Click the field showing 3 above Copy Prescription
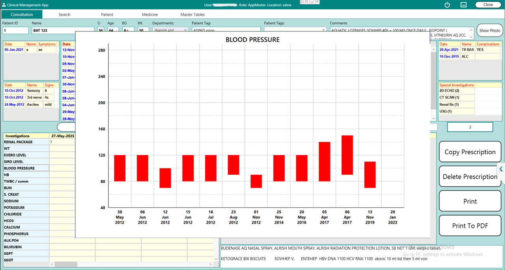The height and width of the screenshot is (270, 505). click(x=470, y=127)
